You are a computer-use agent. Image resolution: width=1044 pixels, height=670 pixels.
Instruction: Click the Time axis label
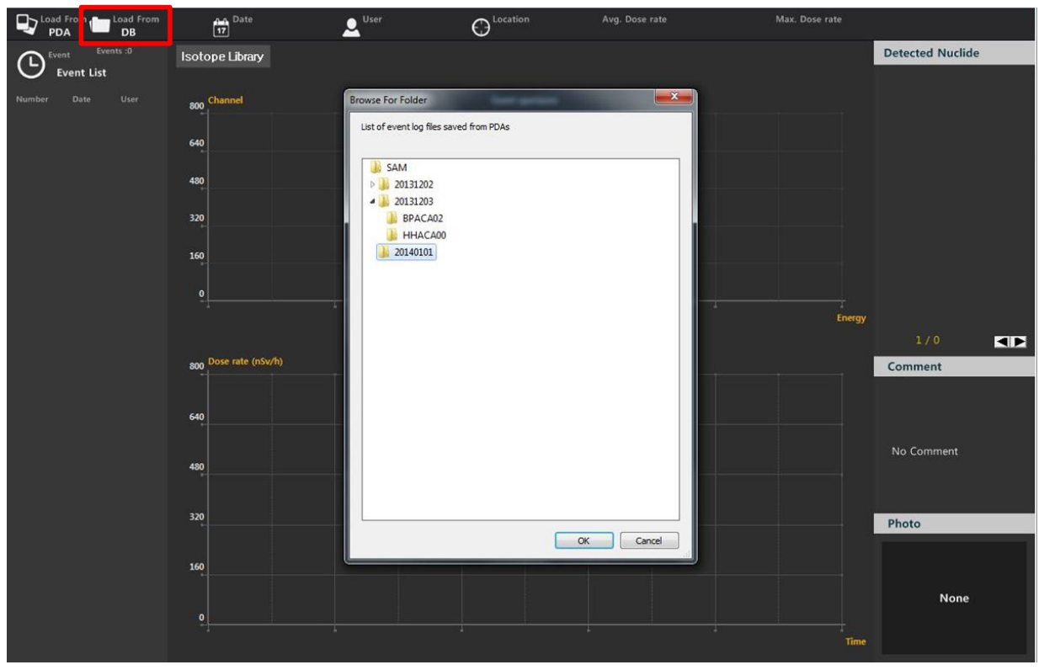point(855,641)
